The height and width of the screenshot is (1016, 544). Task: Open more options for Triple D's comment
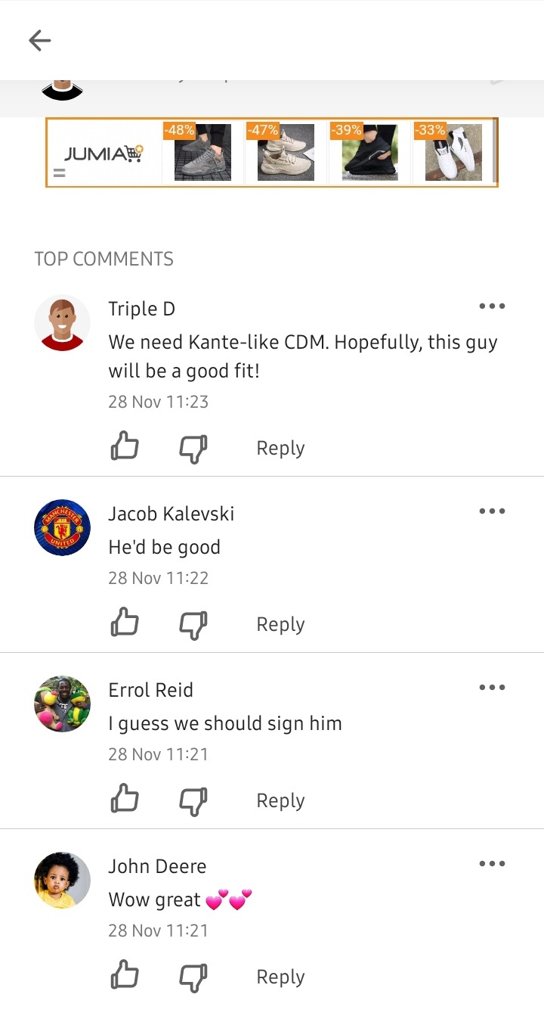coord(492,306)
